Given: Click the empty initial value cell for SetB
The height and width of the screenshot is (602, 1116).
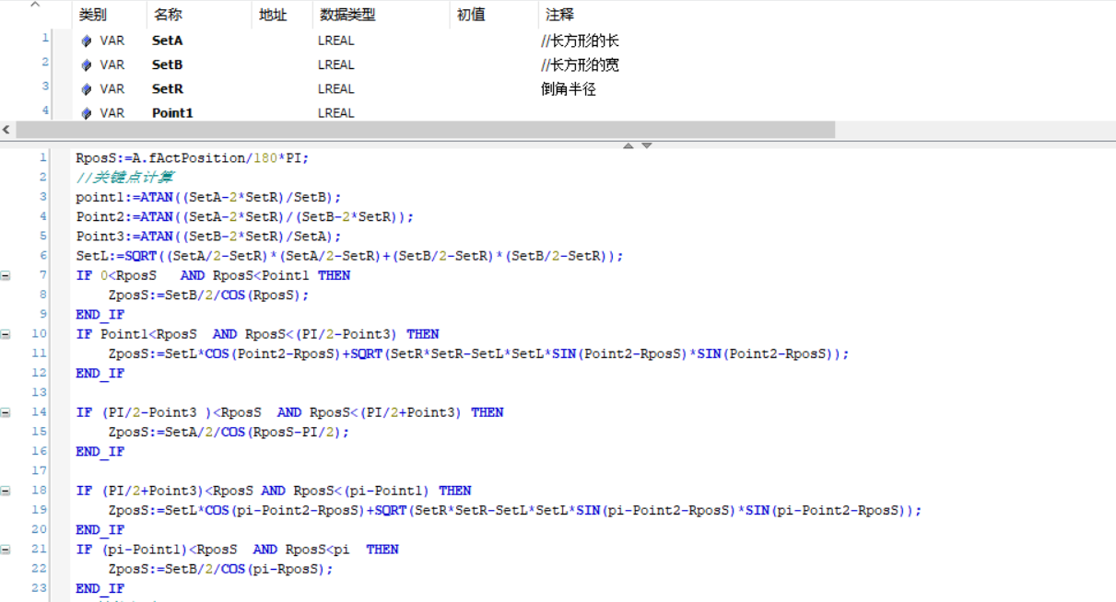Looking at the screenshot, I should [x=494, y=64].
